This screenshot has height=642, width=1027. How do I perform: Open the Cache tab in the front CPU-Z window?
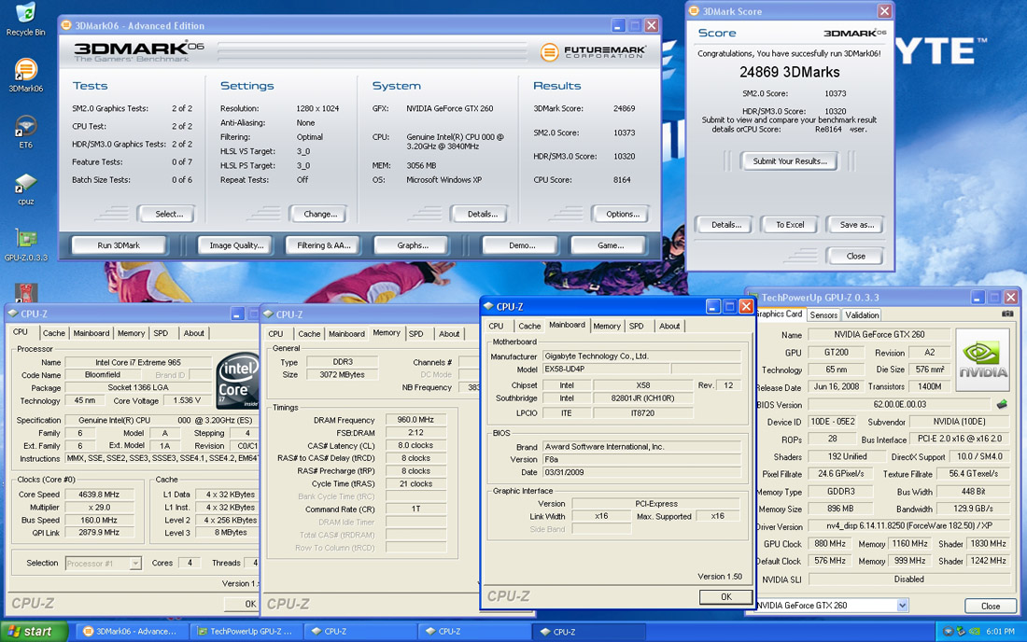click(529, 326)
